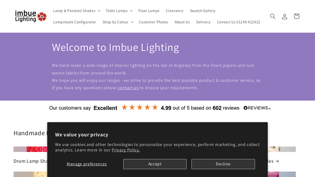Open the Swatch Gallery page

click(202, 11)
